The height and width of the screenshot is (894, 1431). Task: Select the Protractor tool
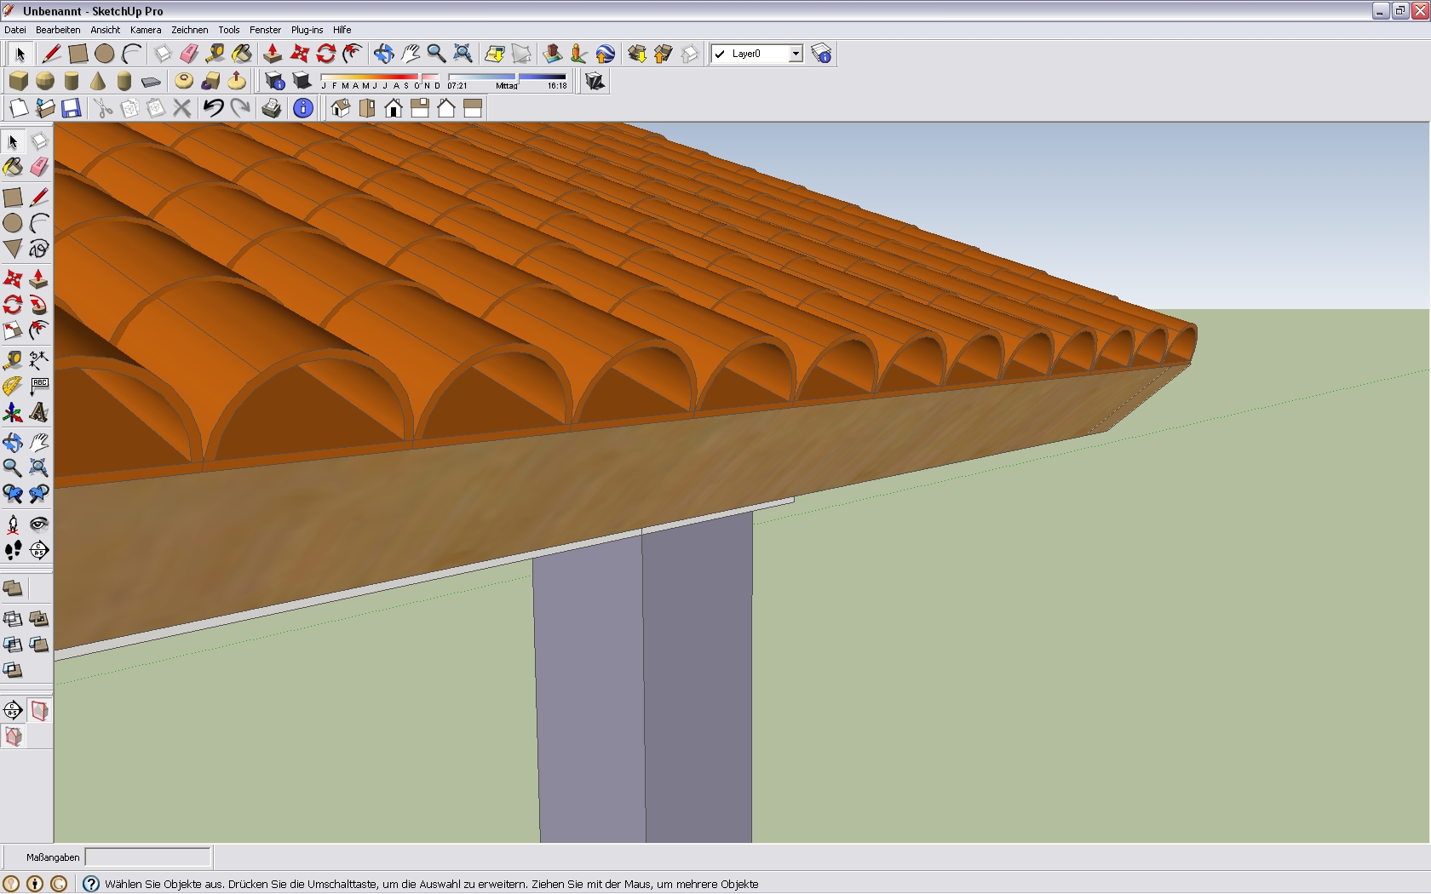tap(13, 386)
